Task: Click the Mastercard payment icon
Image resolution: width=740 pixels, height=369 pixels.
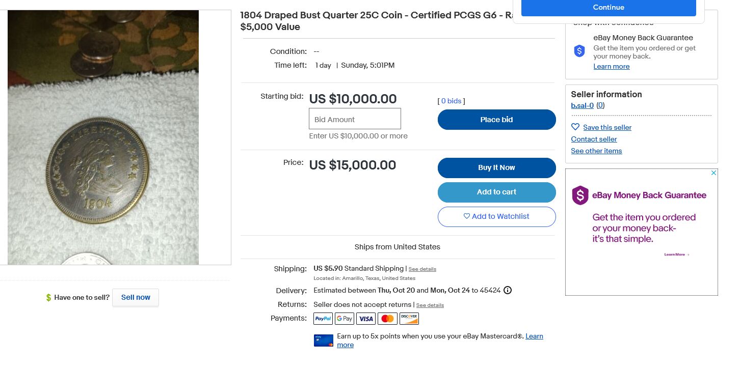Action: coord(387,319)
